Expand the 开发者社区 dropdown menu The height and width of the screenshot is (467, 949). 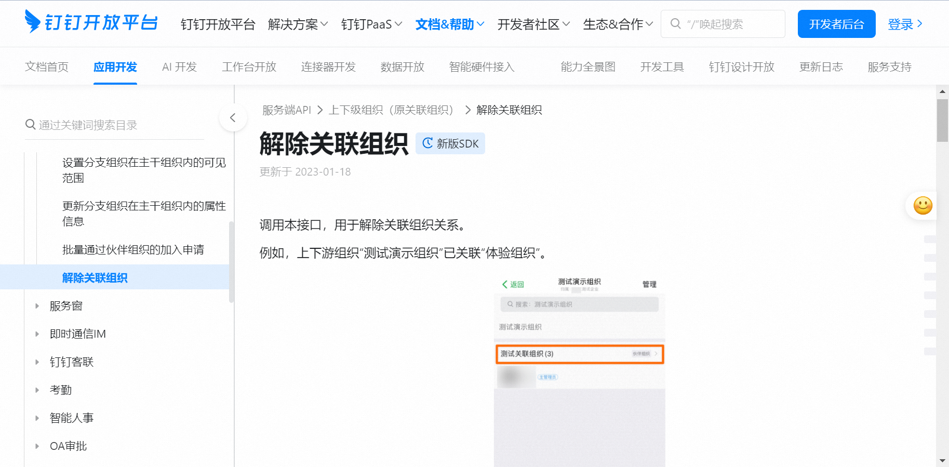tap(534, 24)
